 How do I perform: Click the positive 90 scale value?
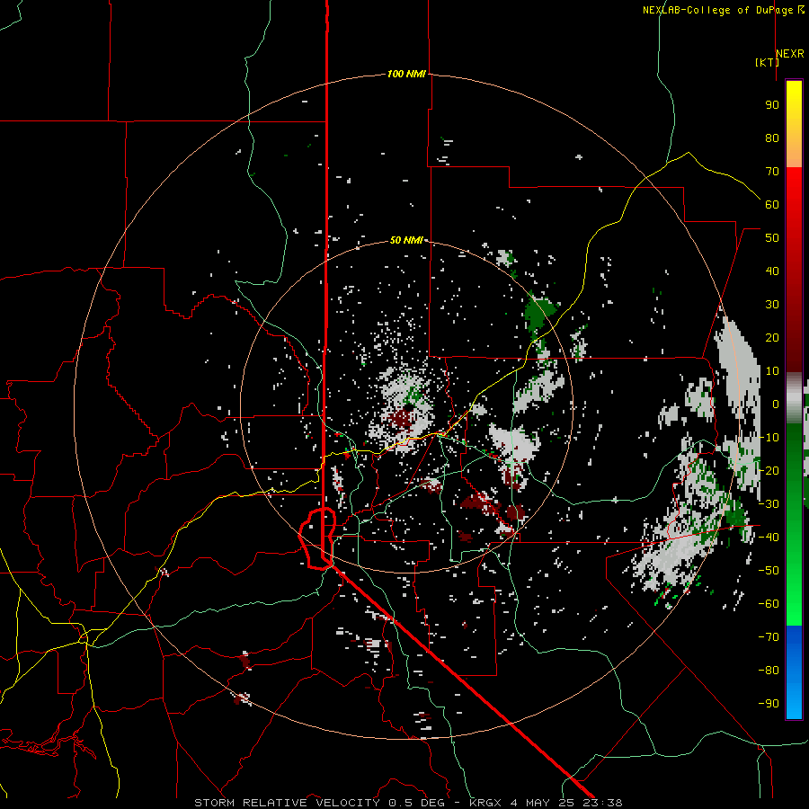(x=772, y=105)
